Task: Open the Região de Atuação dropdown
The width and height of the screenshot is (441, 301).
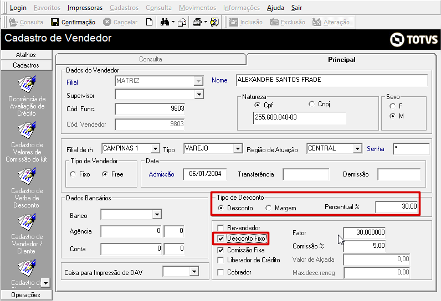Action: tap(357, 148)
